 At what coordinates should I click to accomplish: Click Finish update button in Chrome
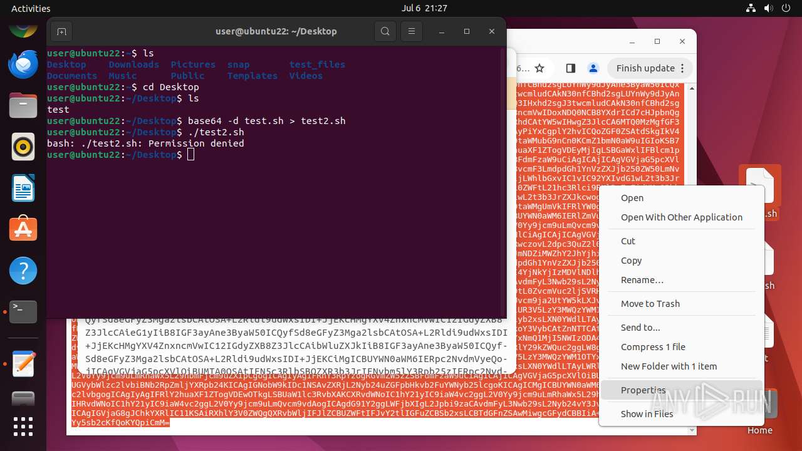coord(651,68)
